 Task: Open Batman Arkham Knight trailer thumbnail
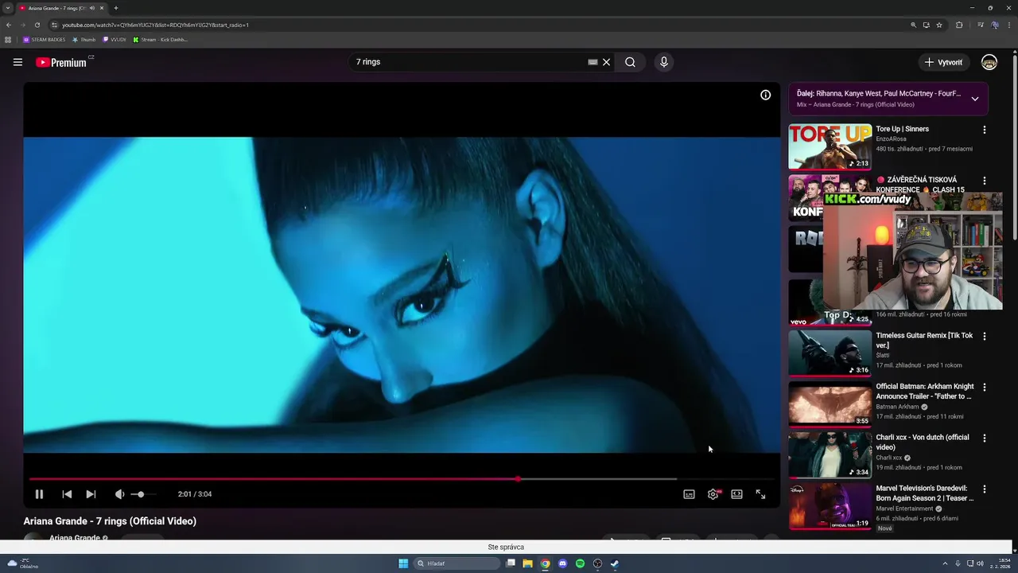830,403
